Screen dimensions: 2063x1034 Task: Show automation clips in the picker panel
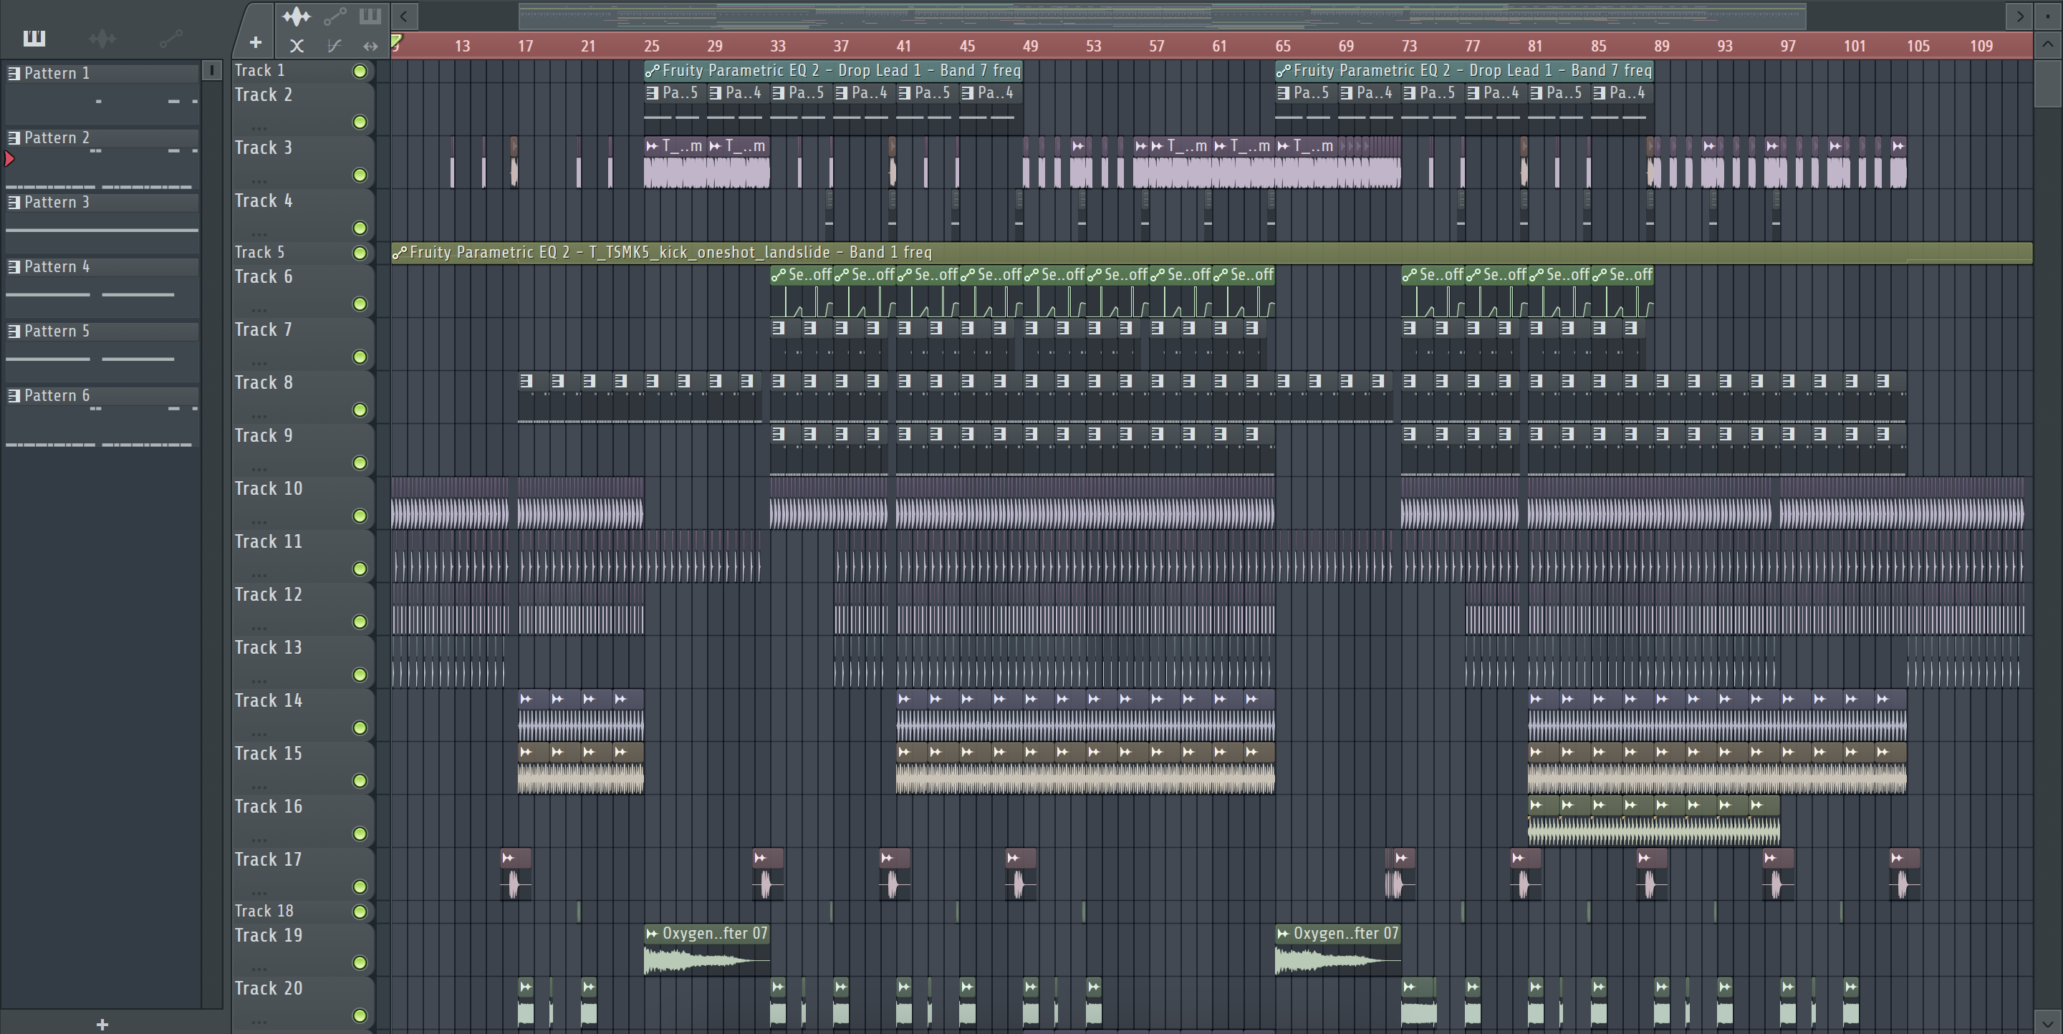(x=171, y=38)
